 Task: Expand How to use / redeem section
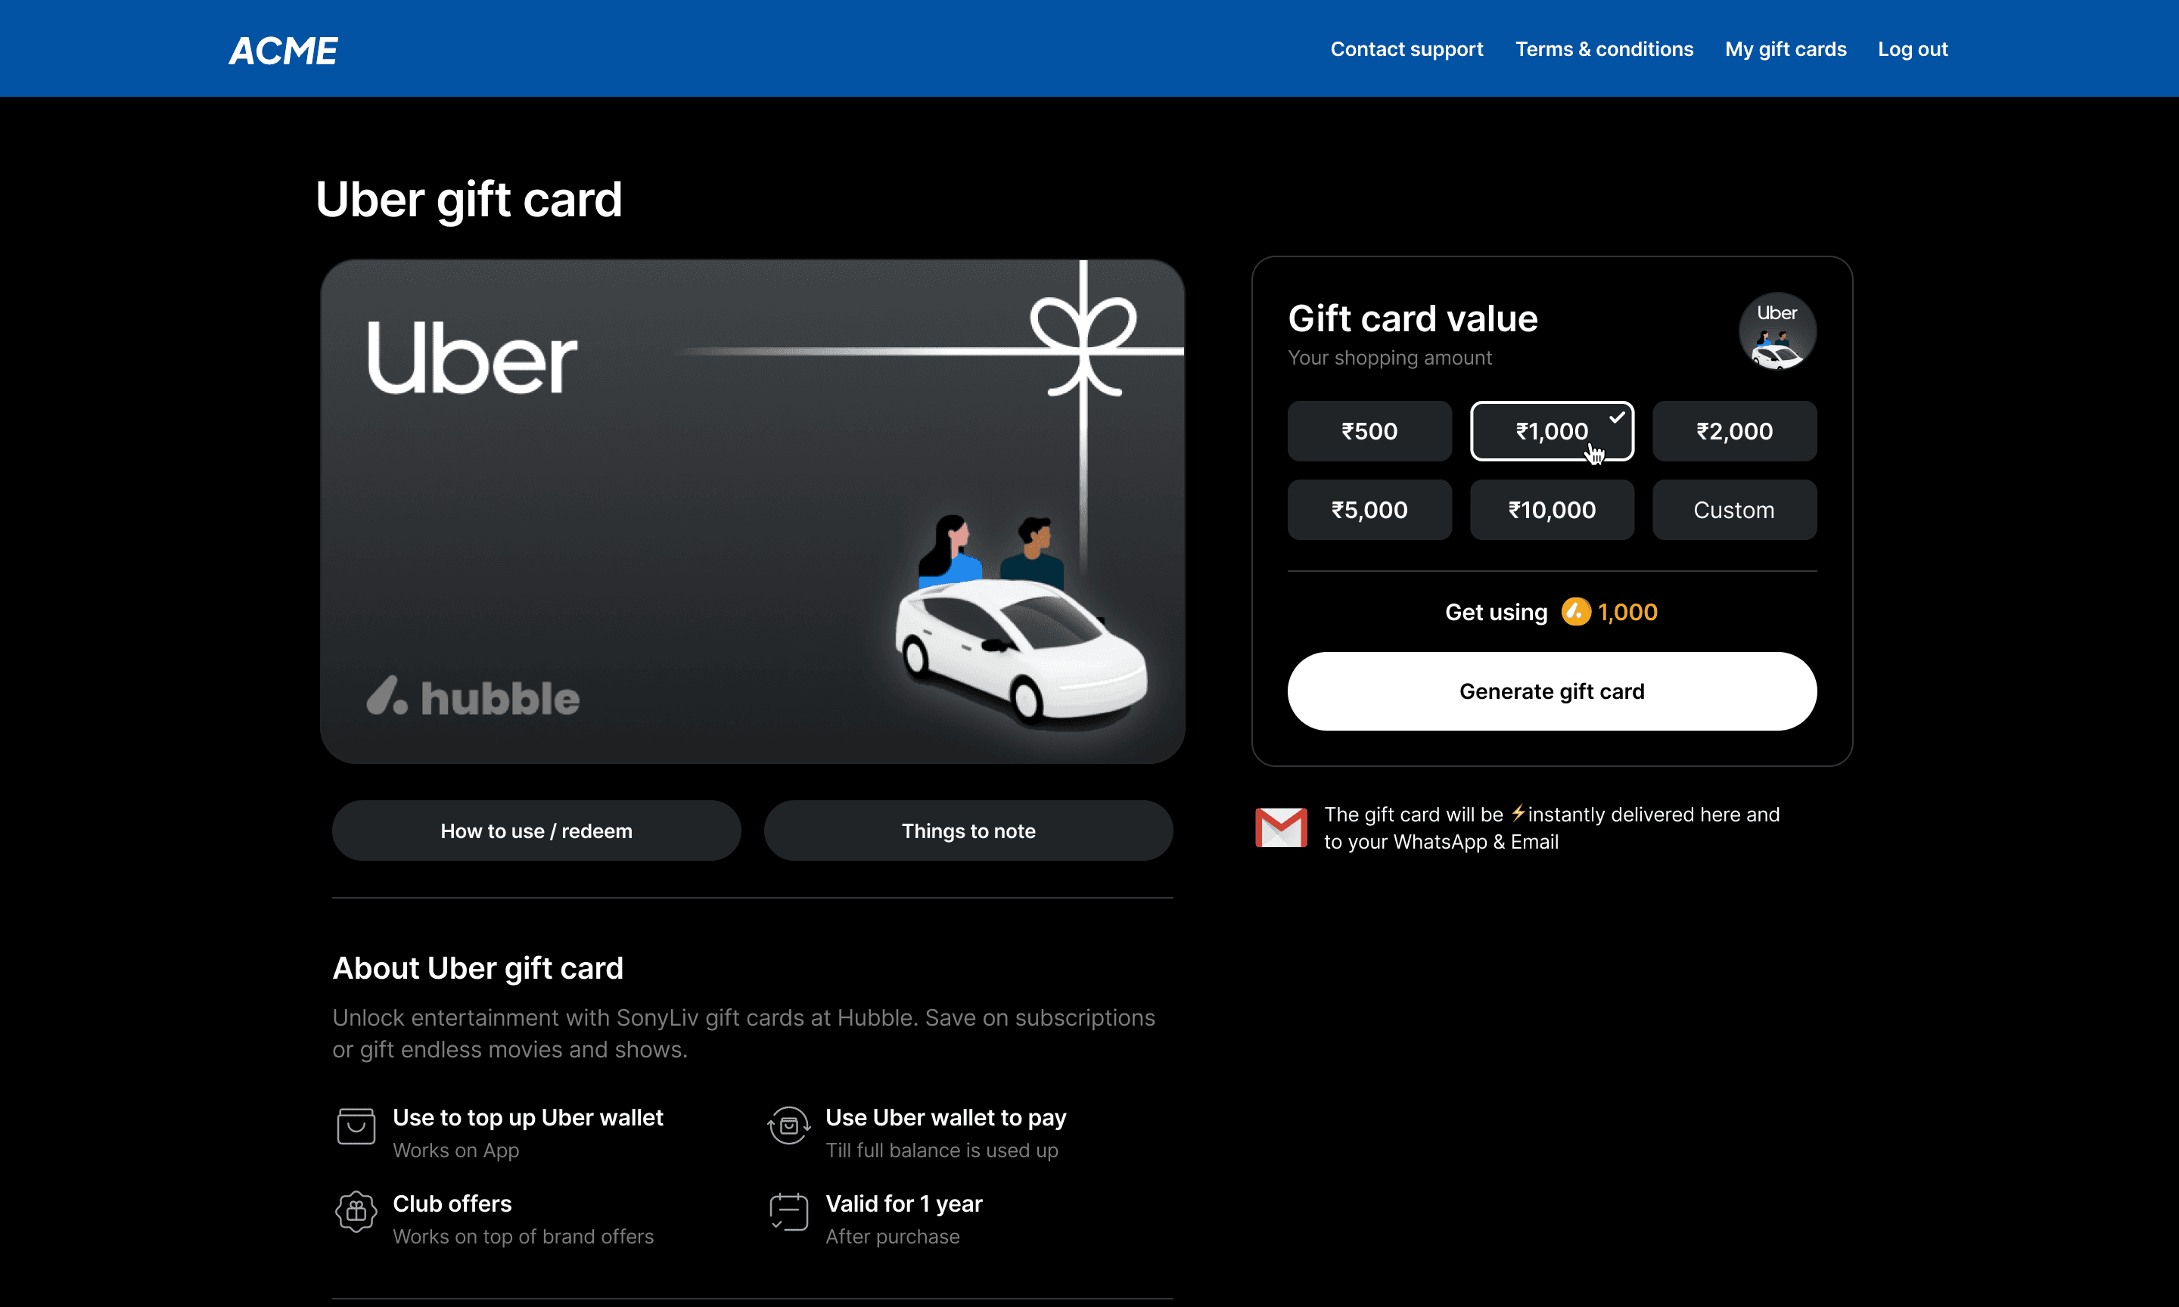(x=536, y=830)
